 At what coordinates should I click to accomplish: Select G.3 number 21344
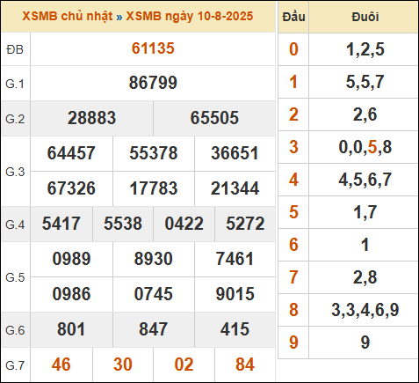click(x=235, y=188)
